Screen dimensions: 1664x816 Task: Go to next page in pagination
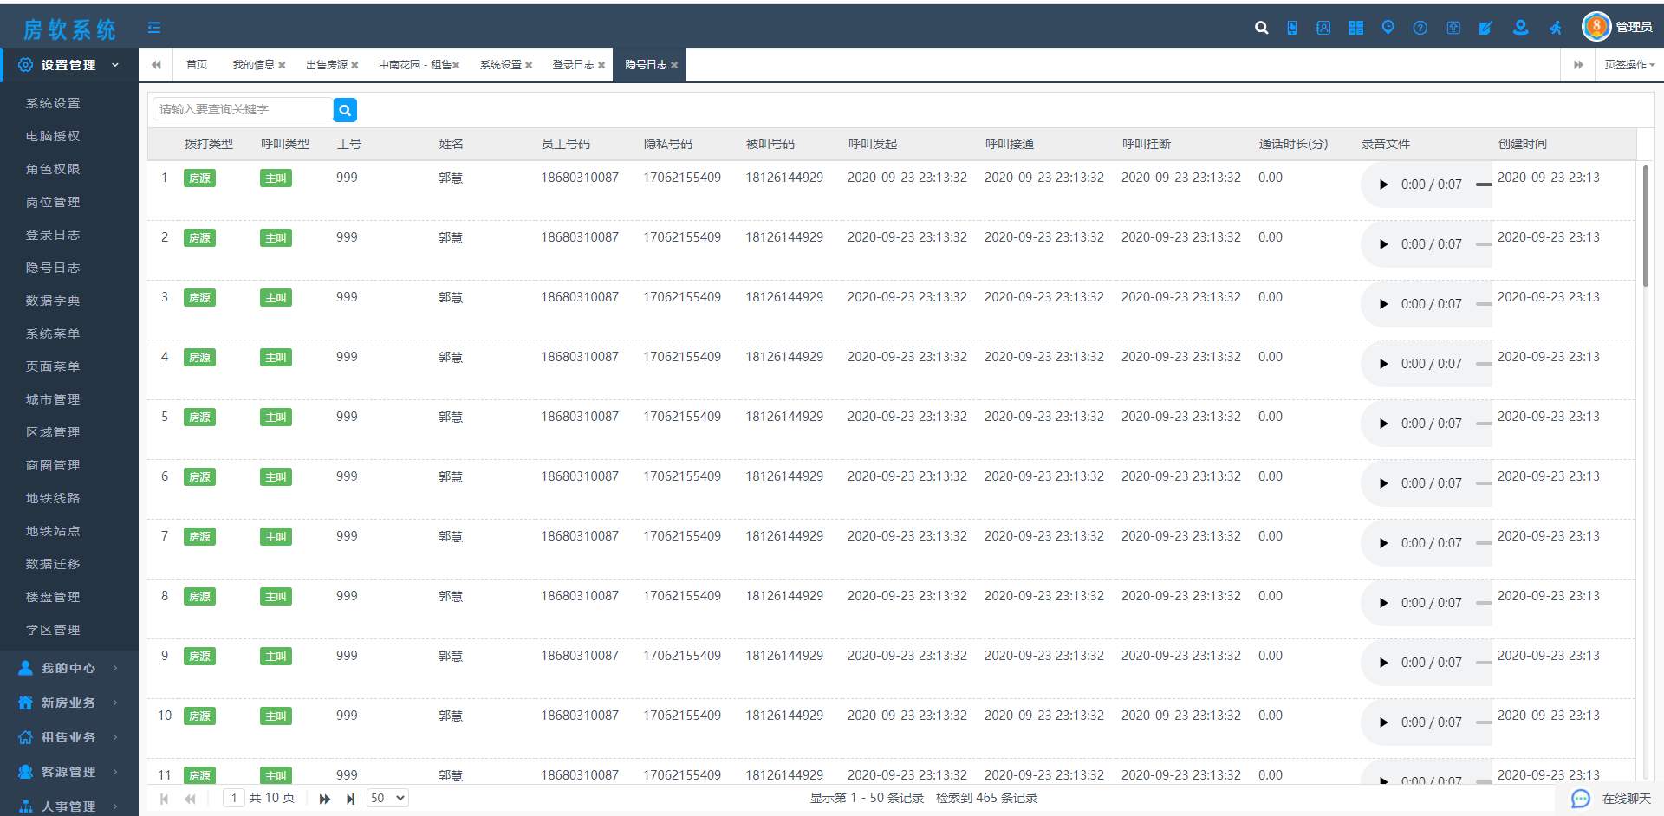324,799
